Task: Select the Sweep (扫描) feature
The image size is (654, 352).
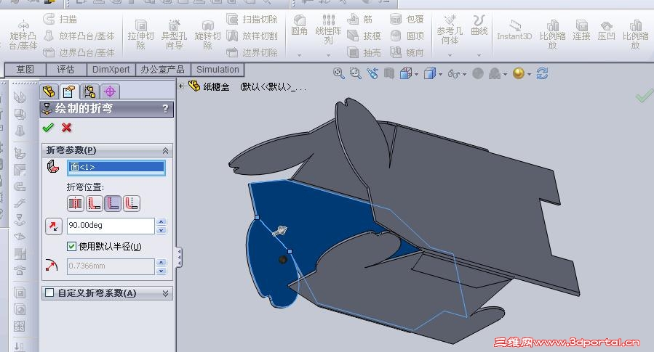Action: coord(60,19)
